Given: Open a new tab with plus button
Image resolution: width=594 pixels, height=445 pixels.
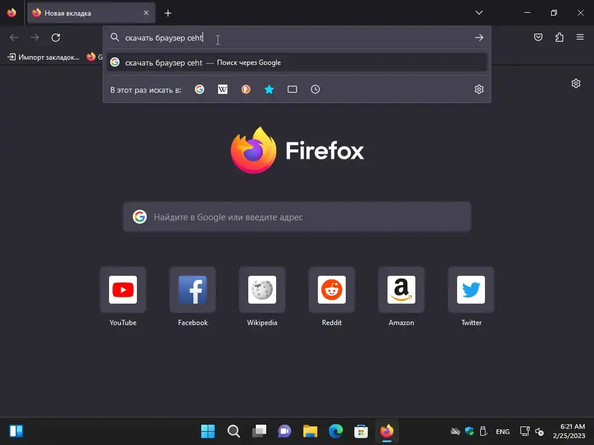Looking at the screenshot, I should coord(168,13).
